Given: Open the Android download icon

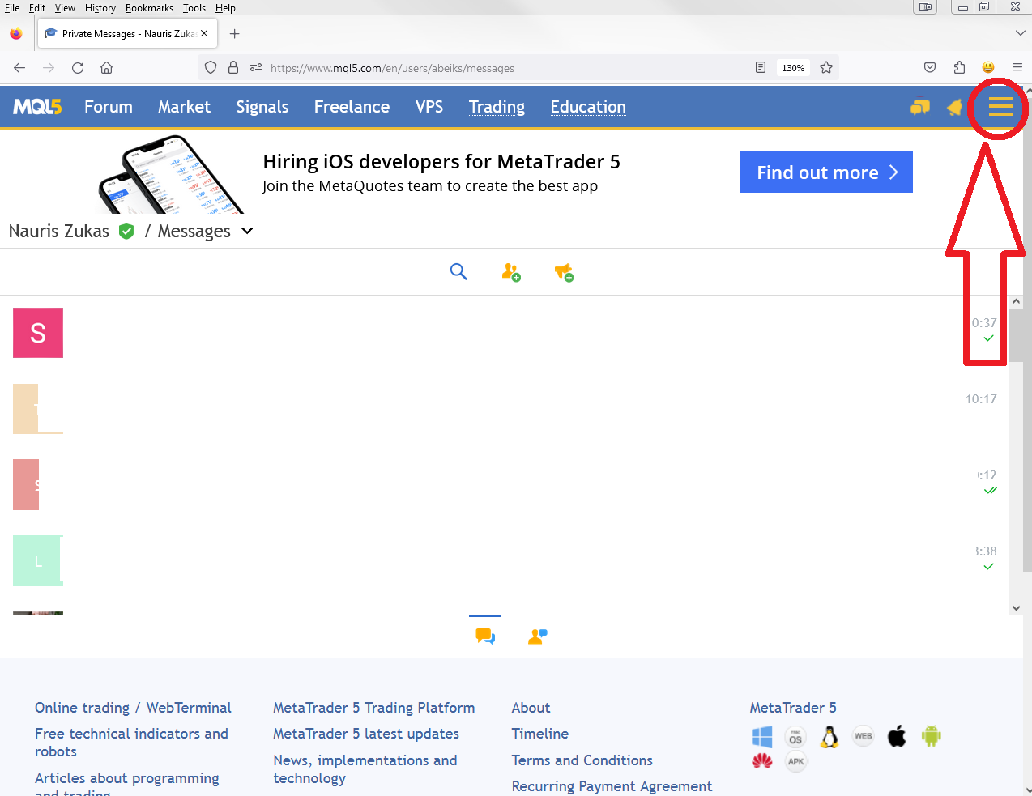Looking at the screenshot, I should click(x=932, y=736).
